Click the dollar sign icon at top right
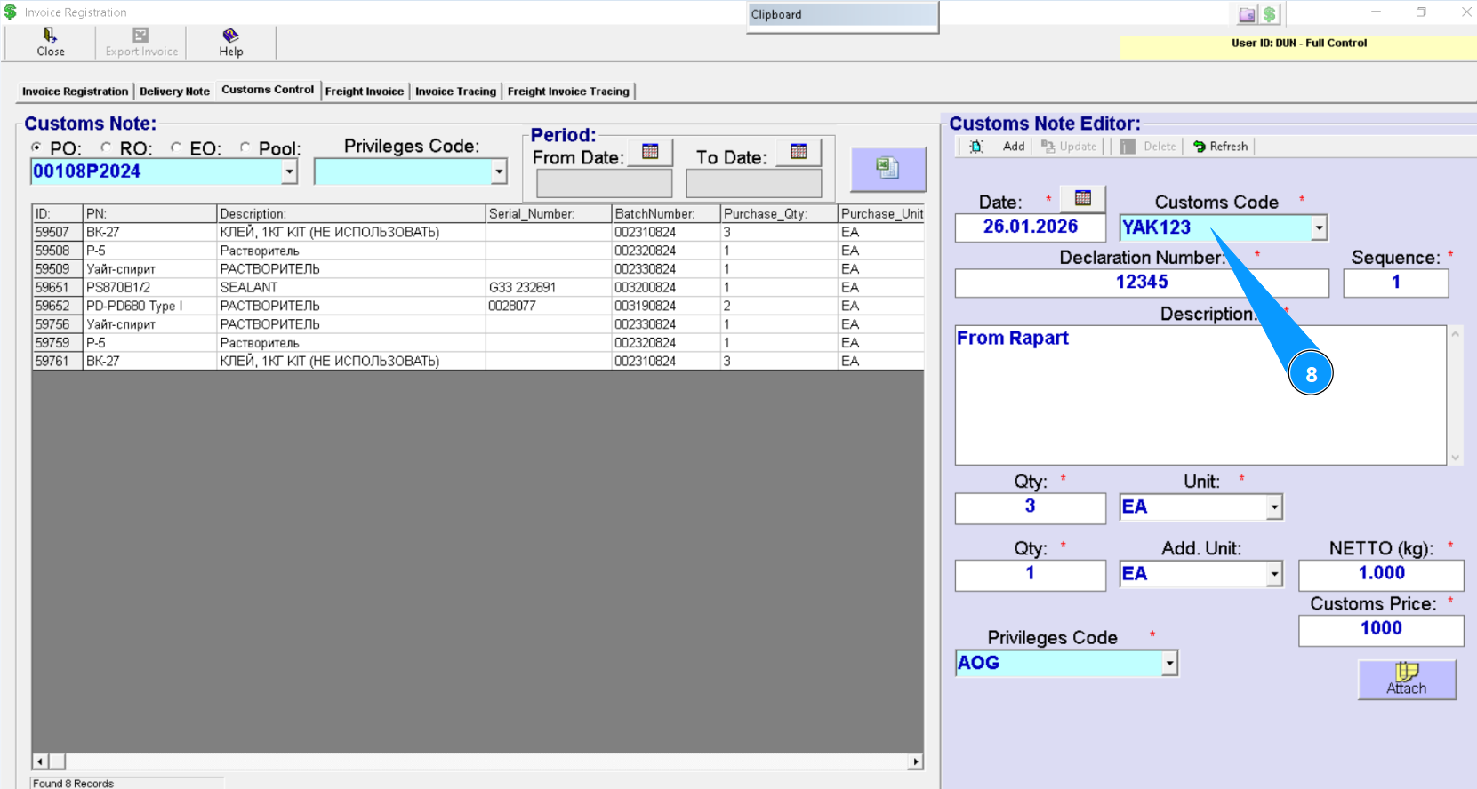1477x789 pixels. [1270, 14]
